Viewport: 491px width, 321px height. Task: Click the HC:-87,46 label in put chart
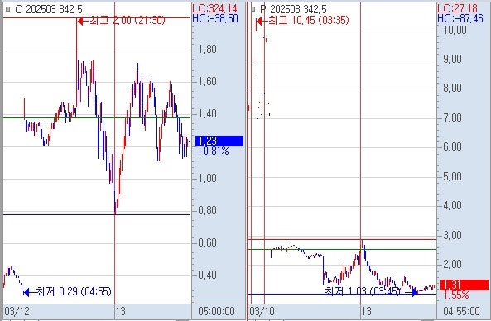pyautogui.click(x=460, y=18)
